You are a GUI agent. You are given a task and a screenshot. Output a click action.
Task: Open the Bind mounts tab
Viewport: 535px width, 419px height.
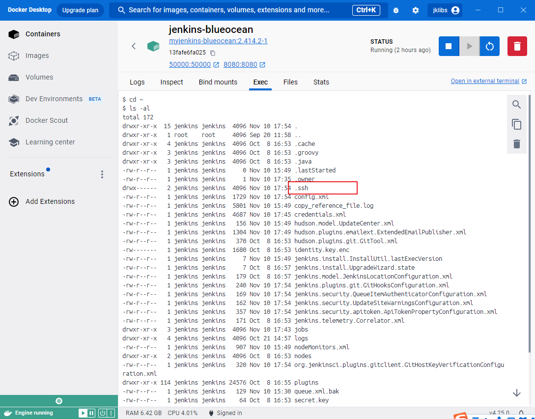point(218,82)
